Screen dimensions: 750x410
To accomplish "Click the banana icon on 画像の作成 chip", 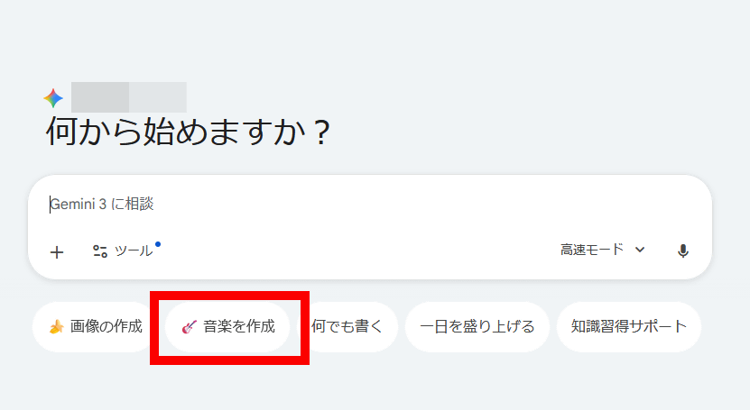I will [x=57, y=327].
